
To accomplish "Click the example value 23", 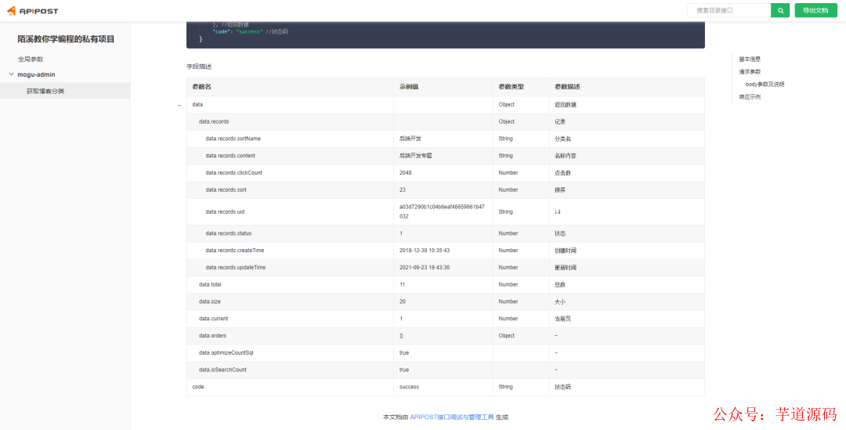I will pyautogui.click(x=403, y=190).
